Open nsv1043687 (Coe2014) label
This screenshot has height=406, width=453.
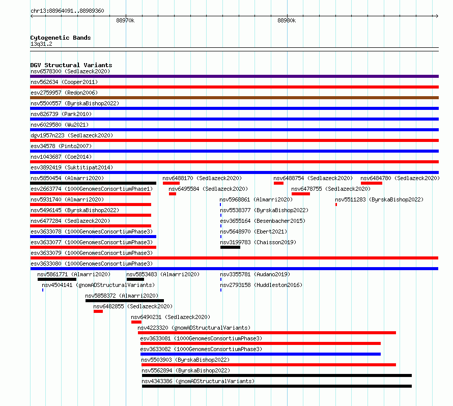click(61, 157)
